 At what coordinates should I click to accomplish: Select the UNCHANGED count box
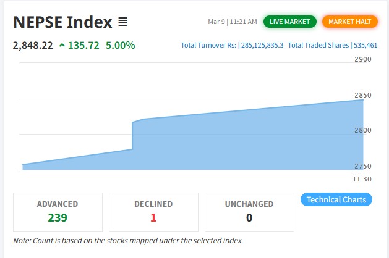(x=249, y=210)
